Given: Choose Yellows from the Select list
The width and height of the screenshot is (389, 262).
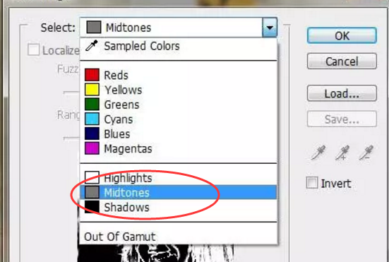Looking at the screenshot, I should tap(179, 90).
